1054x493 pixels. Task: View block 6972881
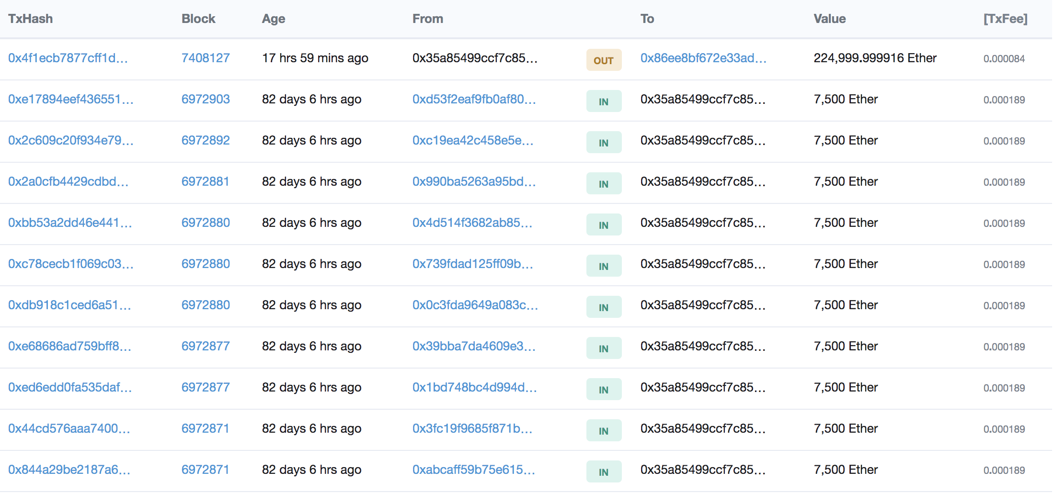206,181
